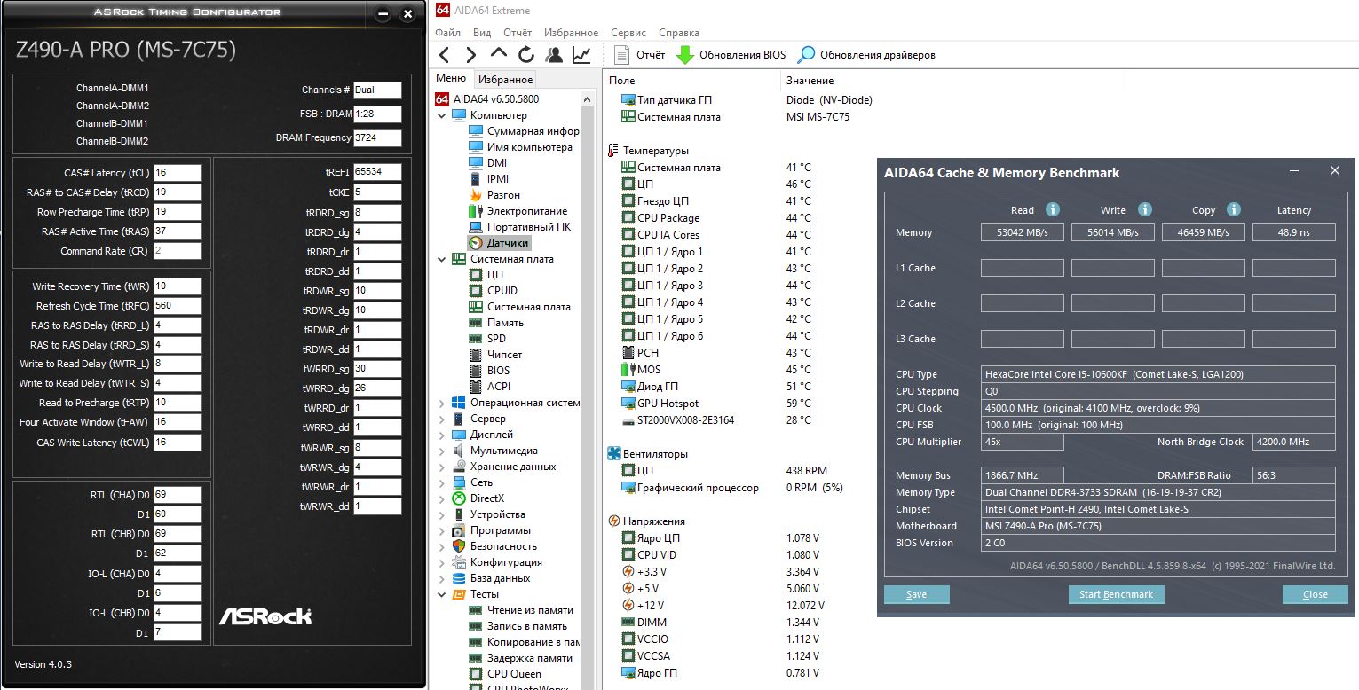This screenshot has width=1359, height=690.
Task: Switch to the Меню tab
Action: tap(451, 78)
